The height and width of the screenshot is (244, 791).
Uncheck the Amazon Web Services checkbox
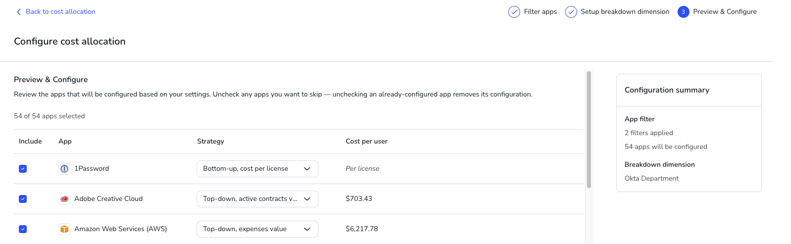(x=23, y=229)
